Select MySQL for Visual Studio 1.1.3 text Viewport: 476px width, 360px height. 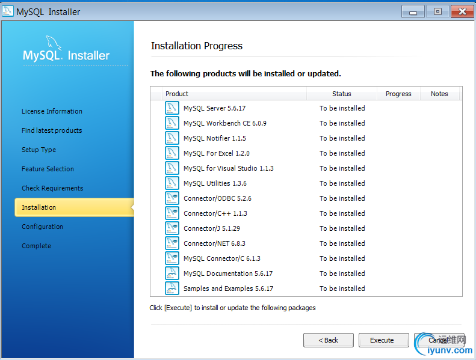click(x=229, y=168)
